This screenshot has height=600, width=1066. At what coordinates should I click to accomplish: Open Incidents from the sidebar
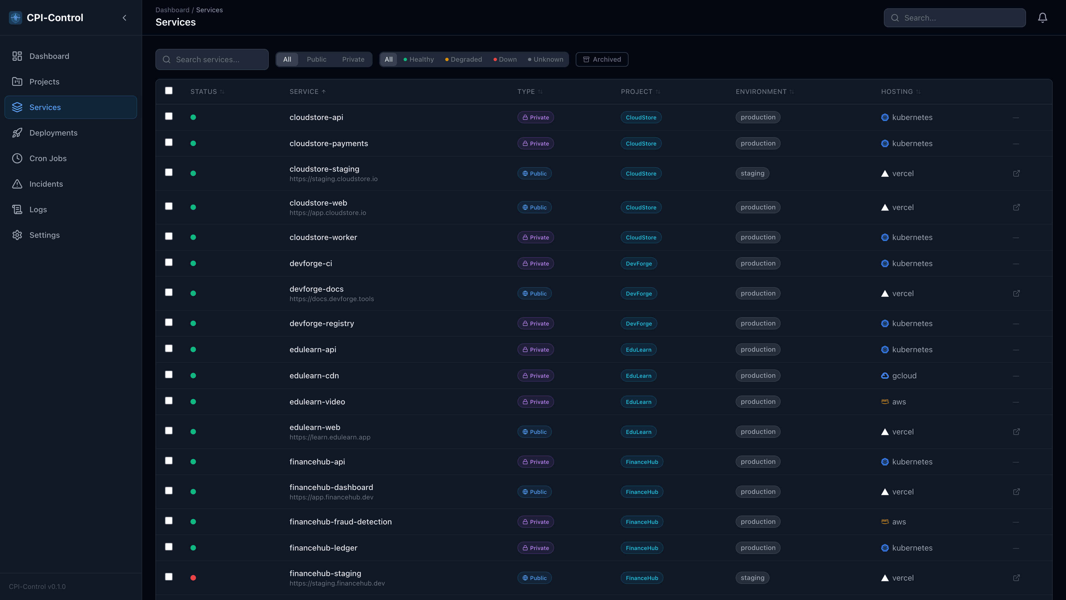coord(46,184)
